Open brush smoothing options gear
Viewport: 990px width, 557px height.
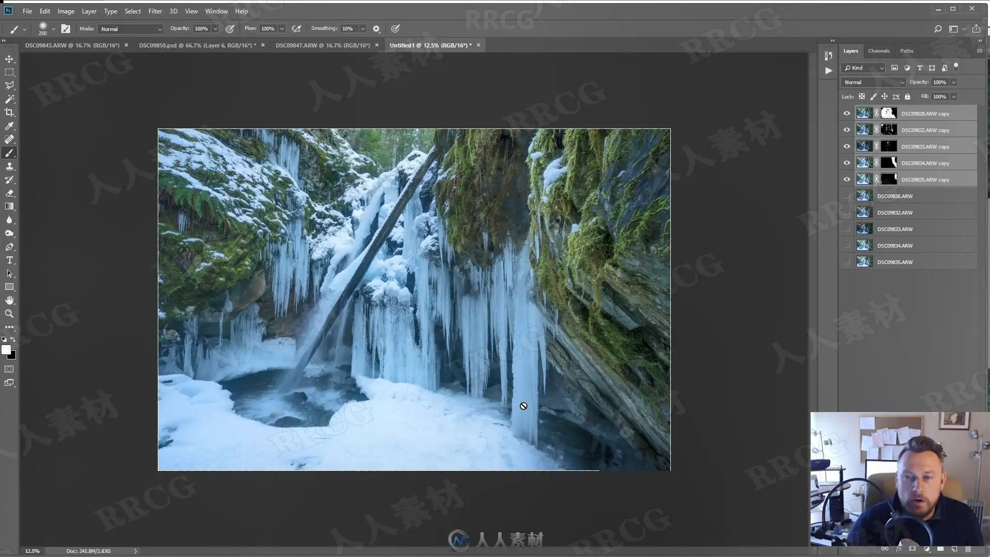pyautogui.click(x=376, y=29)
